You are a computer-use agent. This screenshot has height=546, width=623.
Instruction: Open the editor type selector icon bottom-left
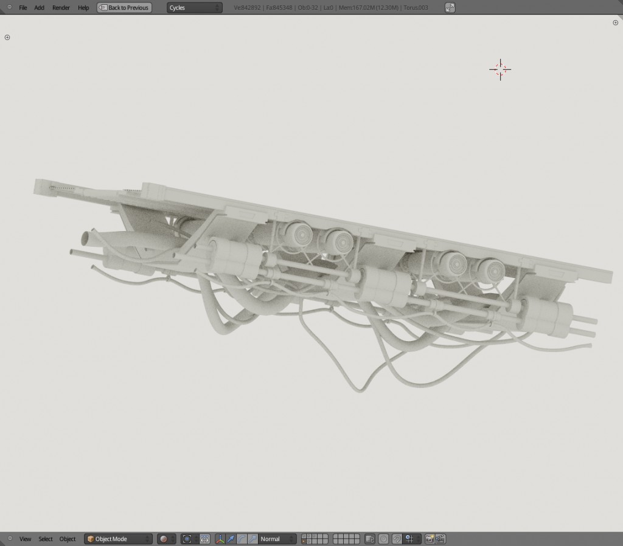point(10,539)
